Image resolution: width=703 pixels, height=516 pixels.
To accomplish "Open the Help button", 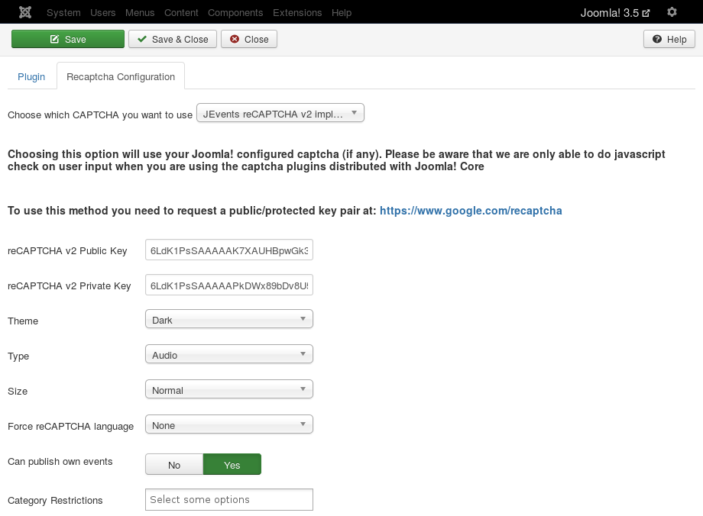I will click(669, 39).
